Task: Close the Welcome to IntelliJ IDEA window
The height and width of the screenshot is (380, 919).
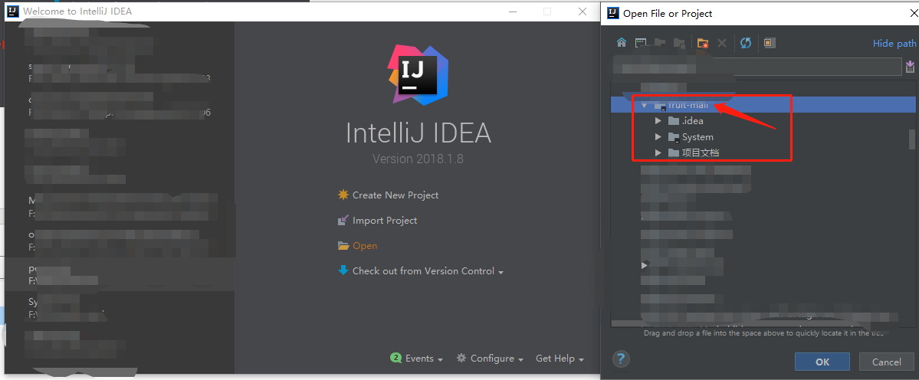Action: [583, 11]
